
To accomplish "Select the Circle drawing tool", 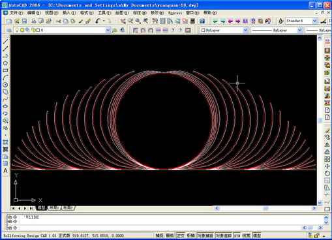I will 5,85.
